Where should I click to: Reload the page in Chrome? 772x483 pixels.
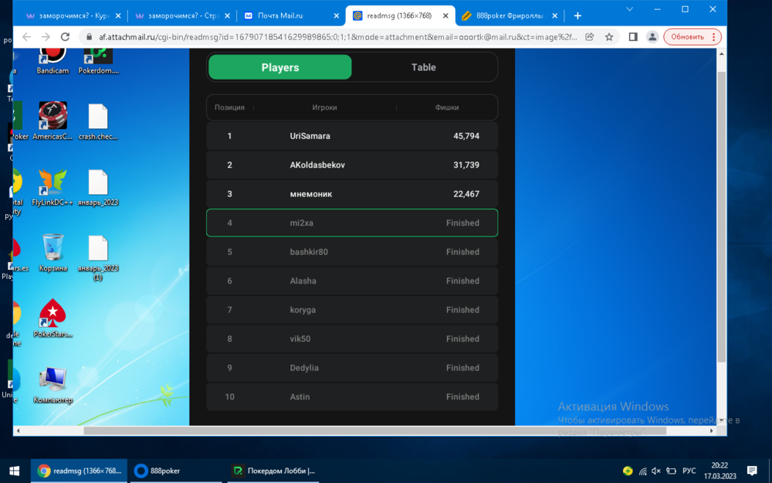(65, 36)
